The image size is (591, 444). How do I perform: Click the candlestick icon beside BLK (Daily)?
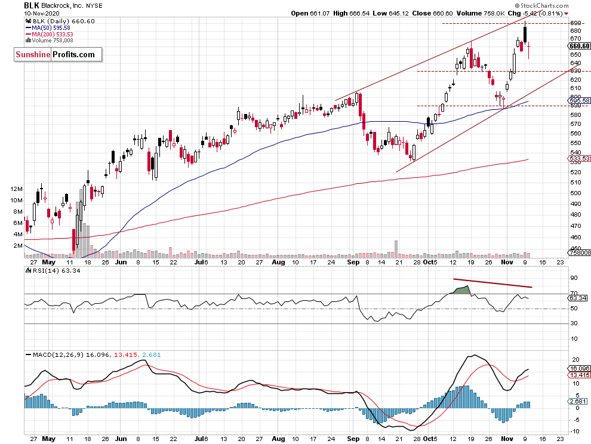(29, 21)
